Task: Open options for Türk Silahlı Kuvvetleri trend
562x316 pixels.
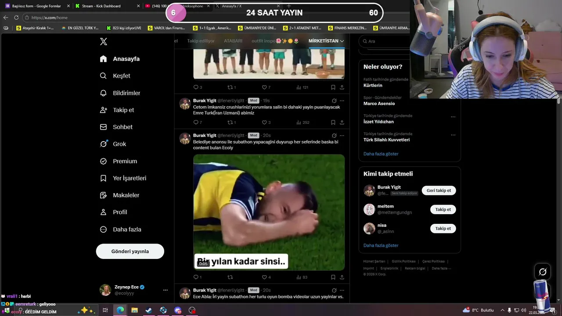Action: tap(453, 135)
